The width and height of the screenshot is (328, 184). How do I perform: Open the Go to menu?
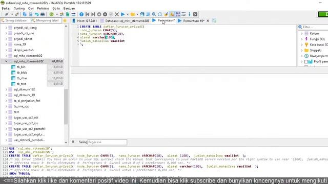tap(56, 8)
